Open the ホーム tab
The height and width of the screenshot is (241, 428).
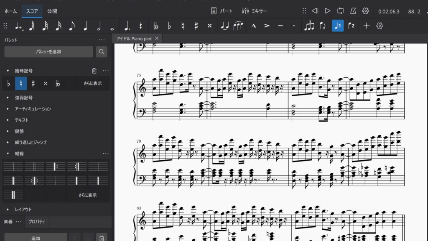[10, 11]
